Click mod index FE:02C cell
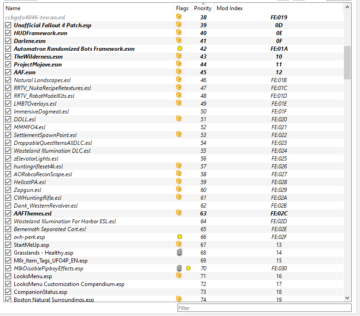 279,214
